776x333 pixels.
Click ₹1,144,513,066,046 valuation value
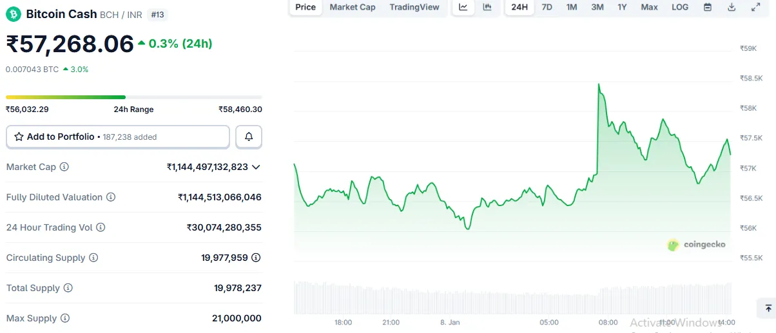[x=220, y=197]
